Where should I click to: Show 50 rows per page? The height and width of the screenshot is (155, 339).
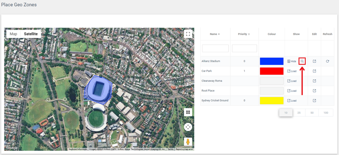312,113
